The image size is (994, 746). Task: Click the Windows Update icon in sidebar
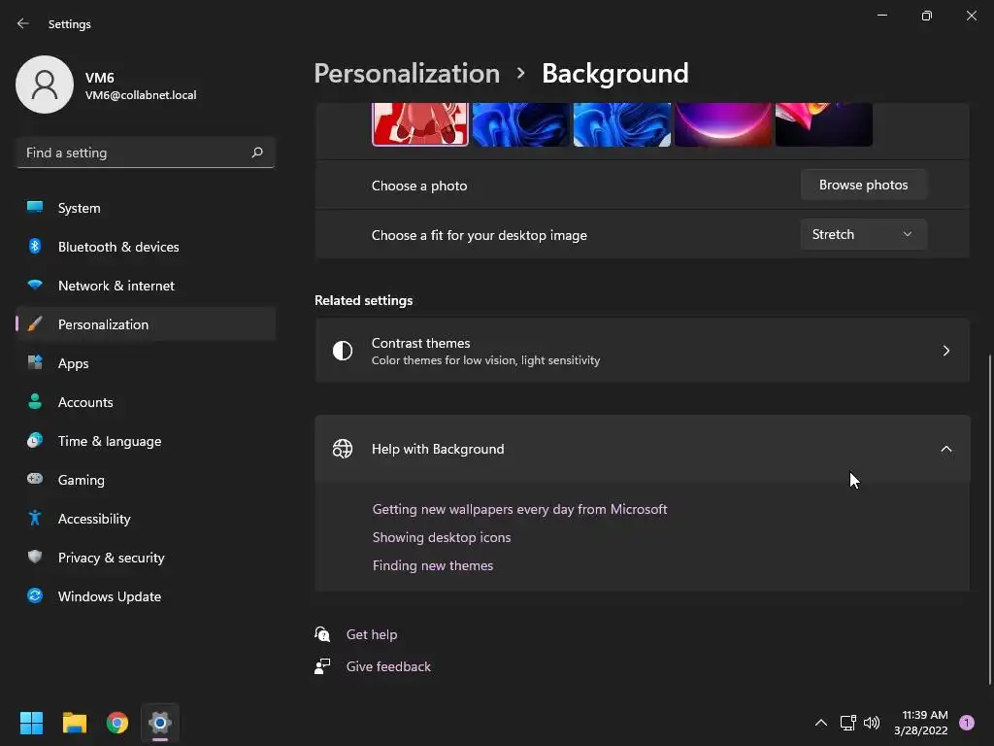[35, 596]
